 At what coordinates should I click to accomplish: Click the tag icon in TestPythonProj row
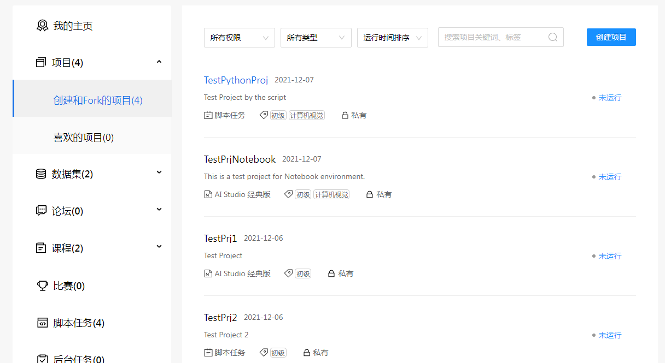pos(264,115)
